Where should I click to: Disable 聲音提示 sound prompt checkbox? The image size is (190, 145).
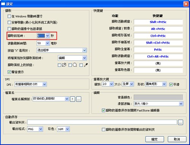(9, 72)
